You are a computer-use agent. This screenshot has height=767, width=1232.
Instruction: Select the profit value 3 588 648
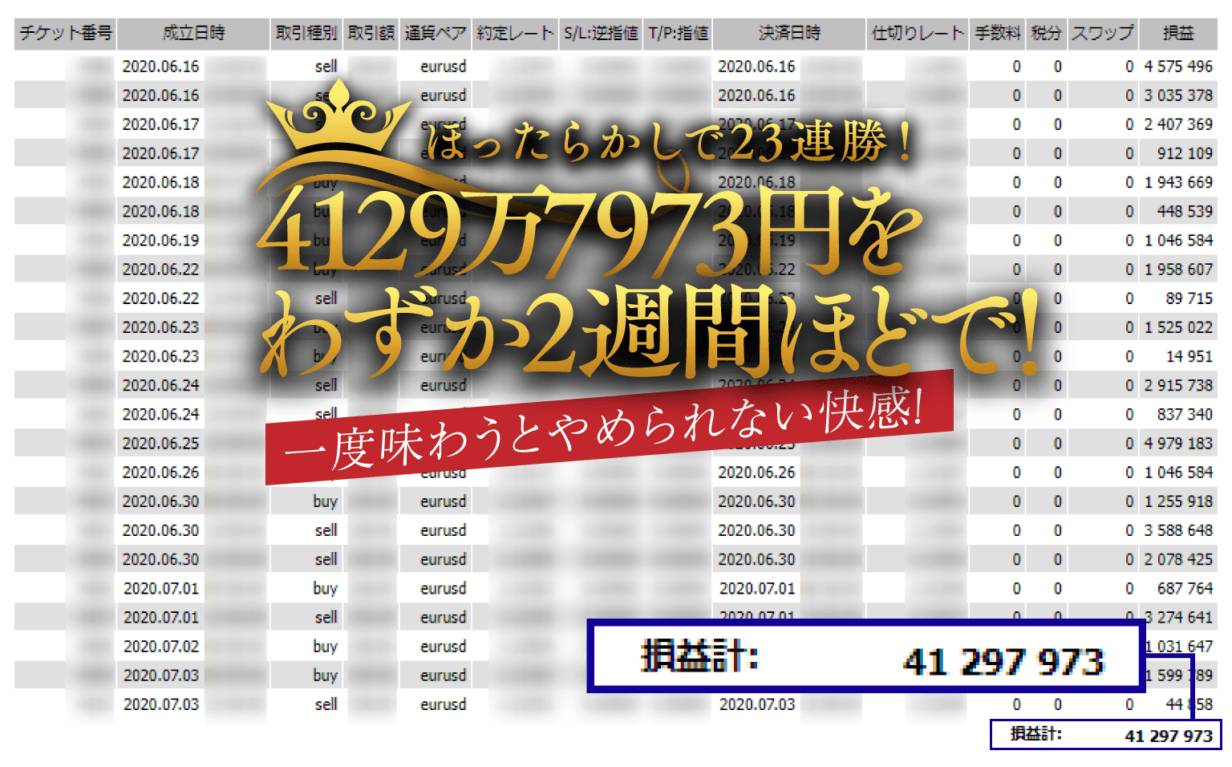(x=1177, y=530)
